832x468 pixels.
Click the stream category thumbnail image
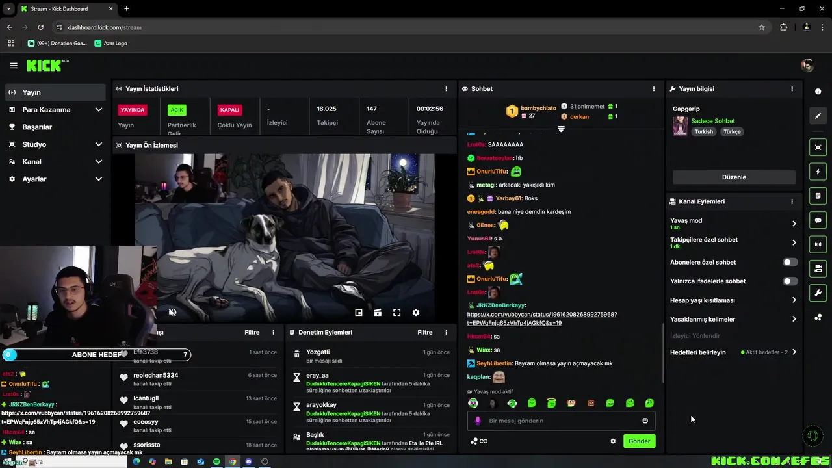(x=680, y=126)
